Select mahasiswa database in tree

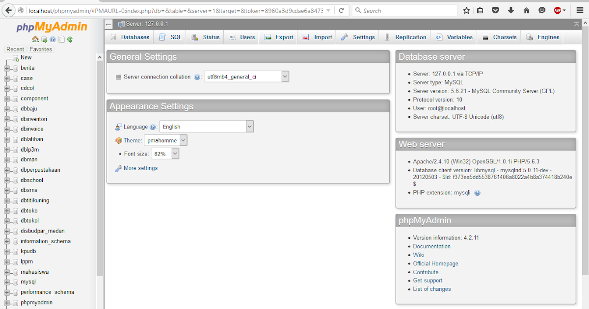(x=34, y=272)
